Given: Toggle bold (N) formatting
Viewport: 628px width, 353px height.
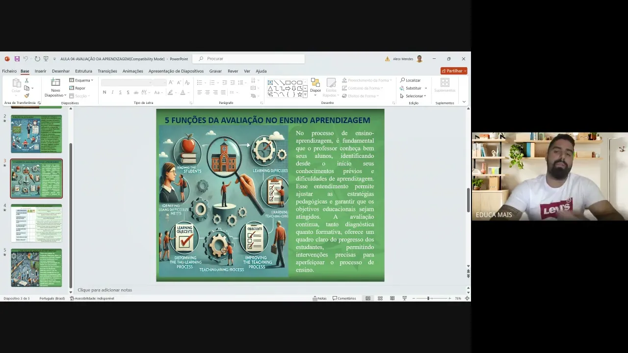Looking at the screenshot, I should [x=105, y=92].
